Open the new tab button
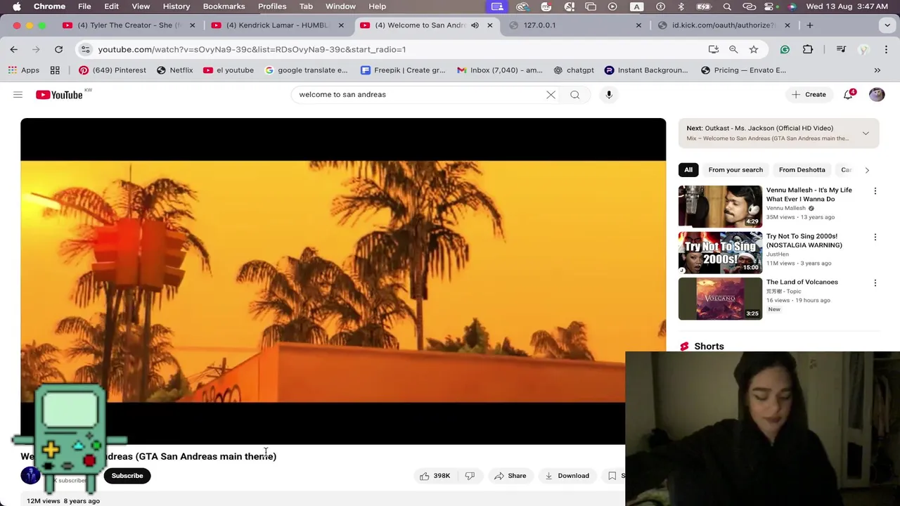 click(809, 25)
